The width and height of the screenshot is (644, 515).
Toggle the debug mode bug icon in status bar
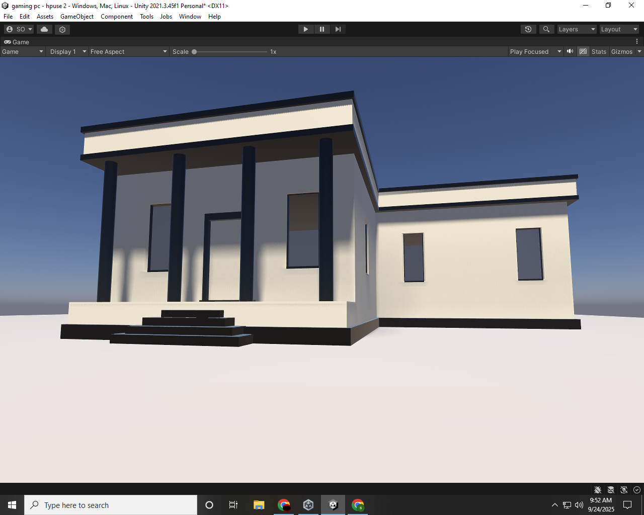[x=598, y=490]
